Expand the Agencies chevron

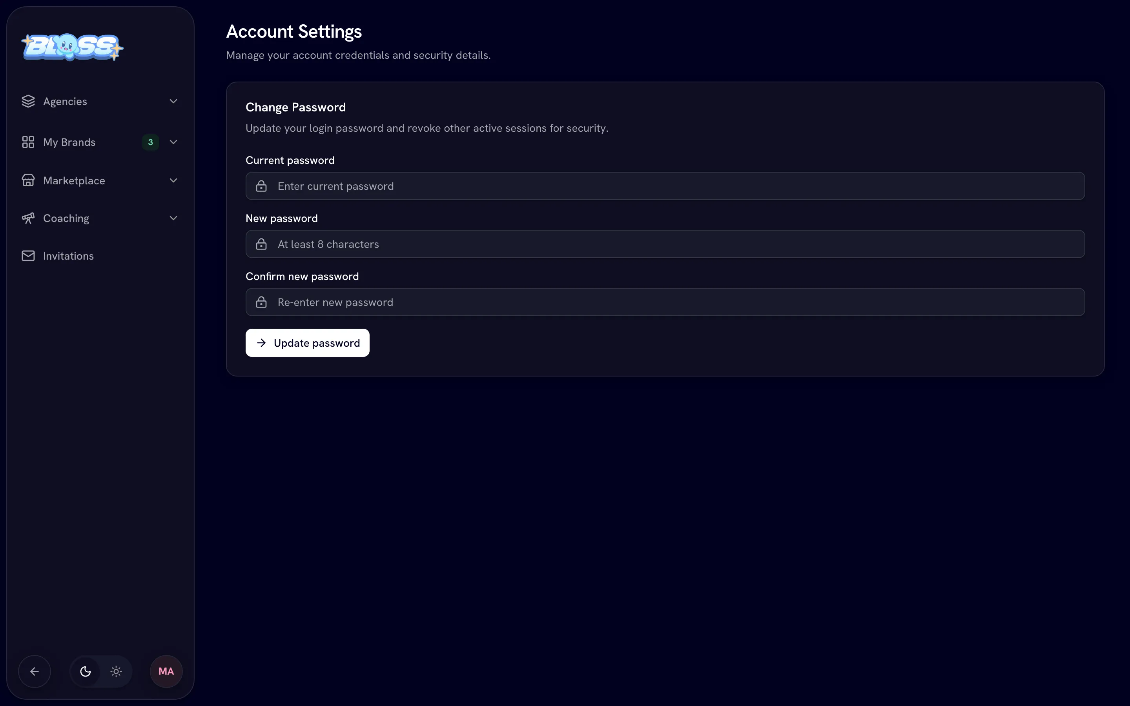tap(173, 101)
